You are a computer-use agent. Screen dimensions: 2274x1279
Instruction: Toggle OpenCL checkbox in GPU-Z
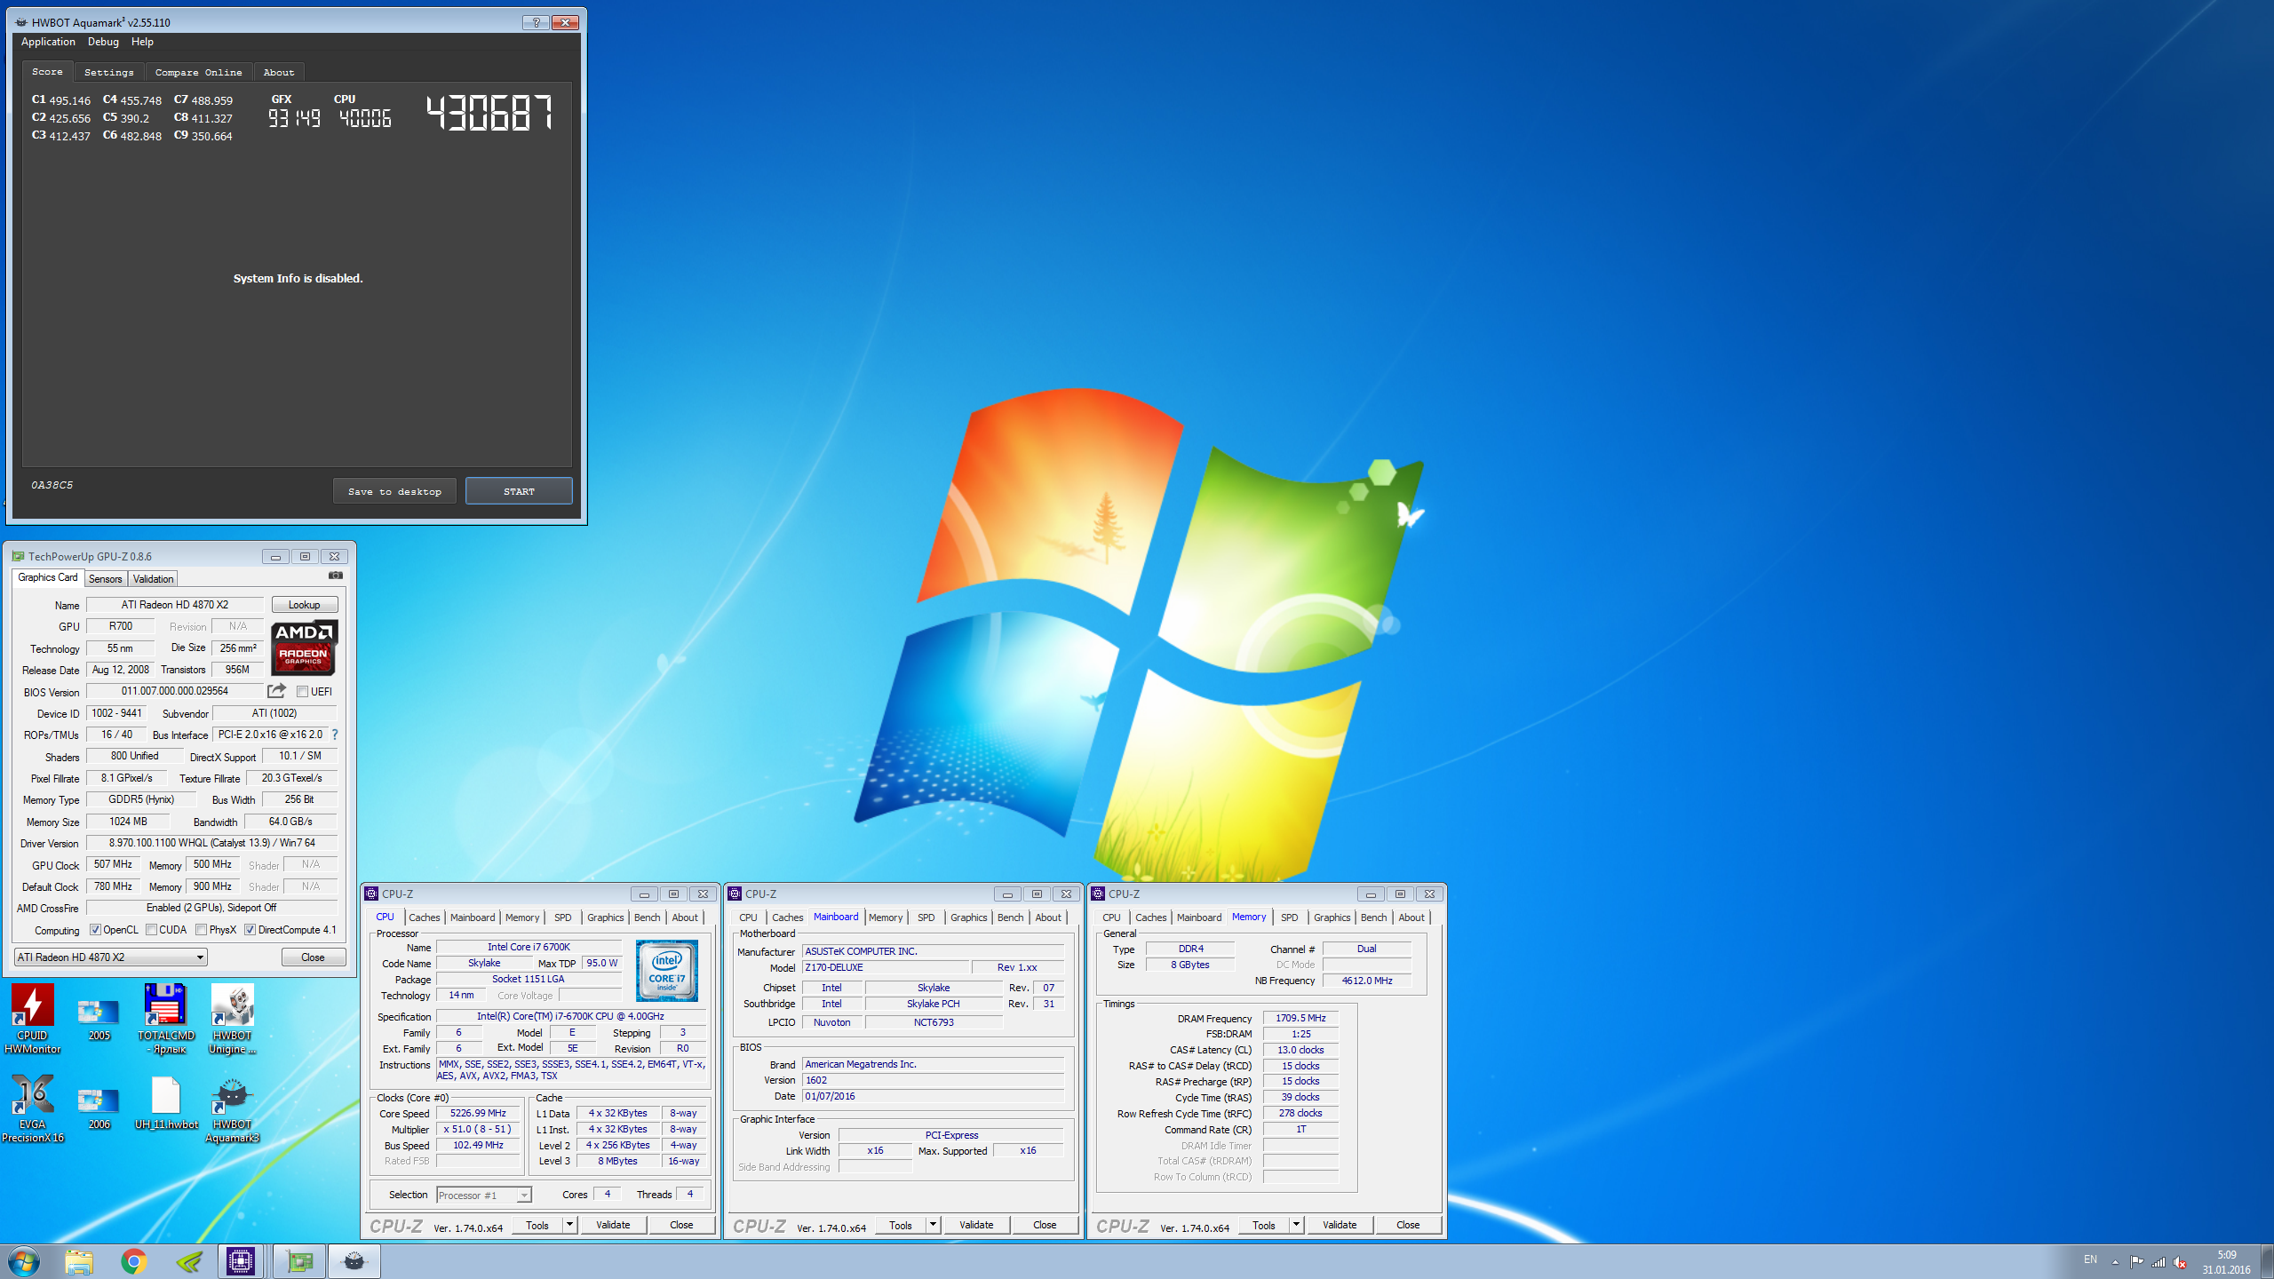click(x=95, y=930)
